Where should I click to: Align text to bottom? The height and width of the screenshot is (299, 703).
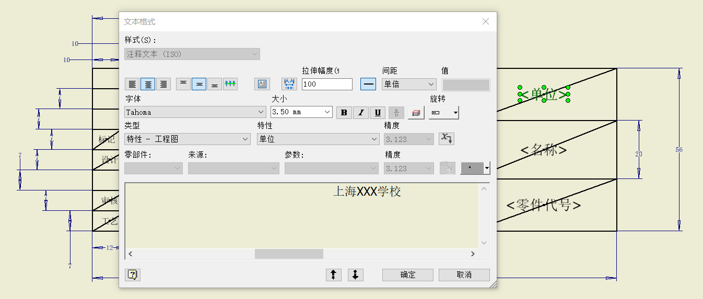coord(215,84)
